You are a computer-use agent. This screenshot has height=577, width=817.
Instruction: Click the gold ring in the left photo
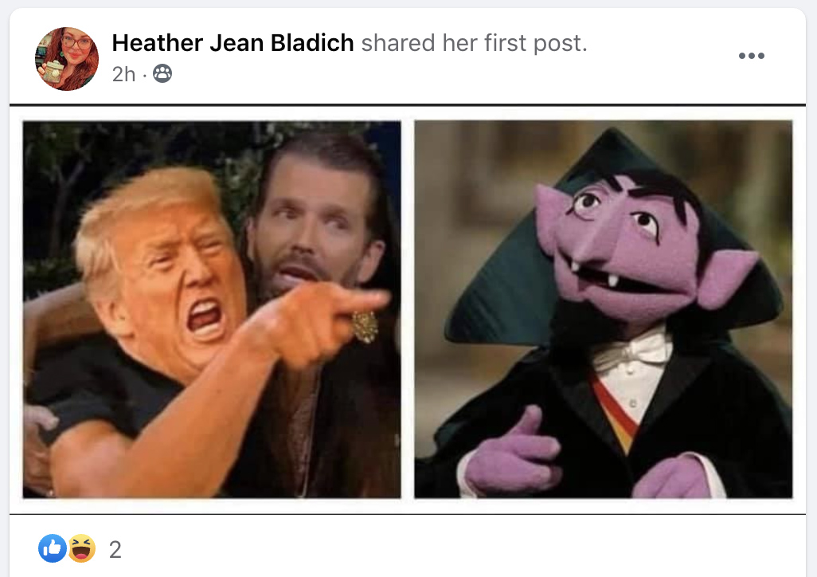[x=365, y=327]
